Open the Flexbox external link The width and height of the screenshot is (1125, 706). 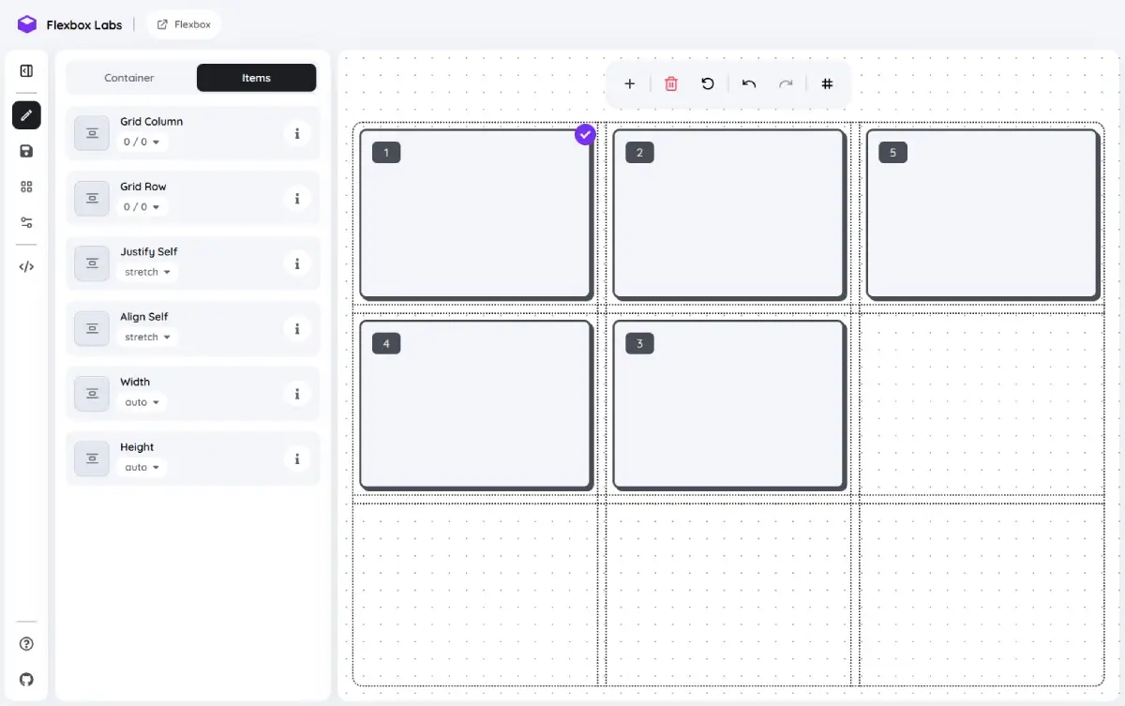click(x=184, y=24)
